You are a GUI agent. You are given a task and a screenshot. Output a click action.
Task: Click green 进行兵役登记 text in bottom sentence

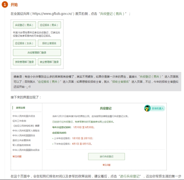tap(130, 176)
